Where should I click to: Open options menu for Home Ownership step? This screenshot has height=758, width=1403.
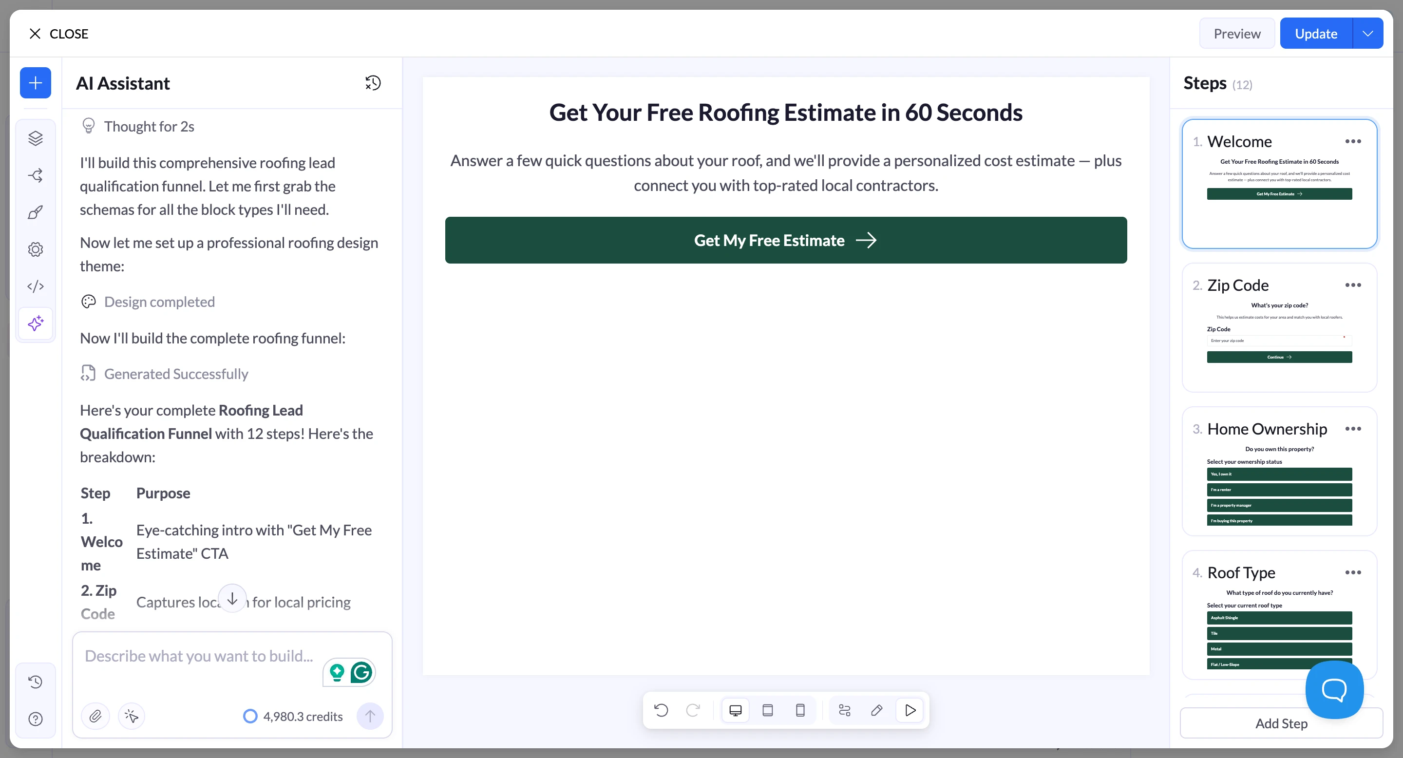1353,429
